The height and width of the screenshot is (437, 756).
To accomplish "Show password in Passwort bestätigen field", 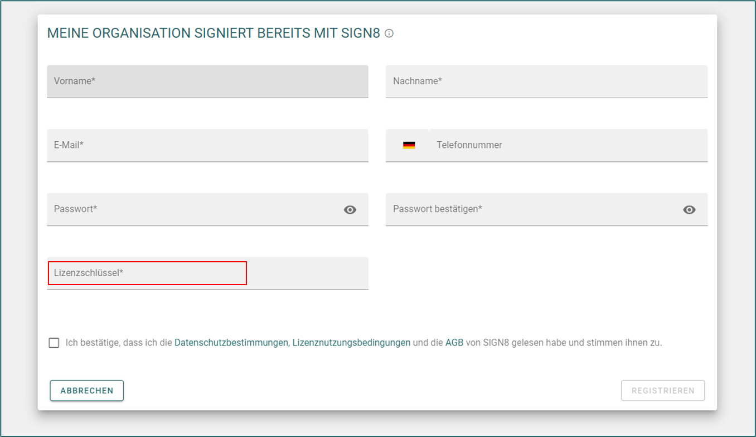I will point(689,210).
